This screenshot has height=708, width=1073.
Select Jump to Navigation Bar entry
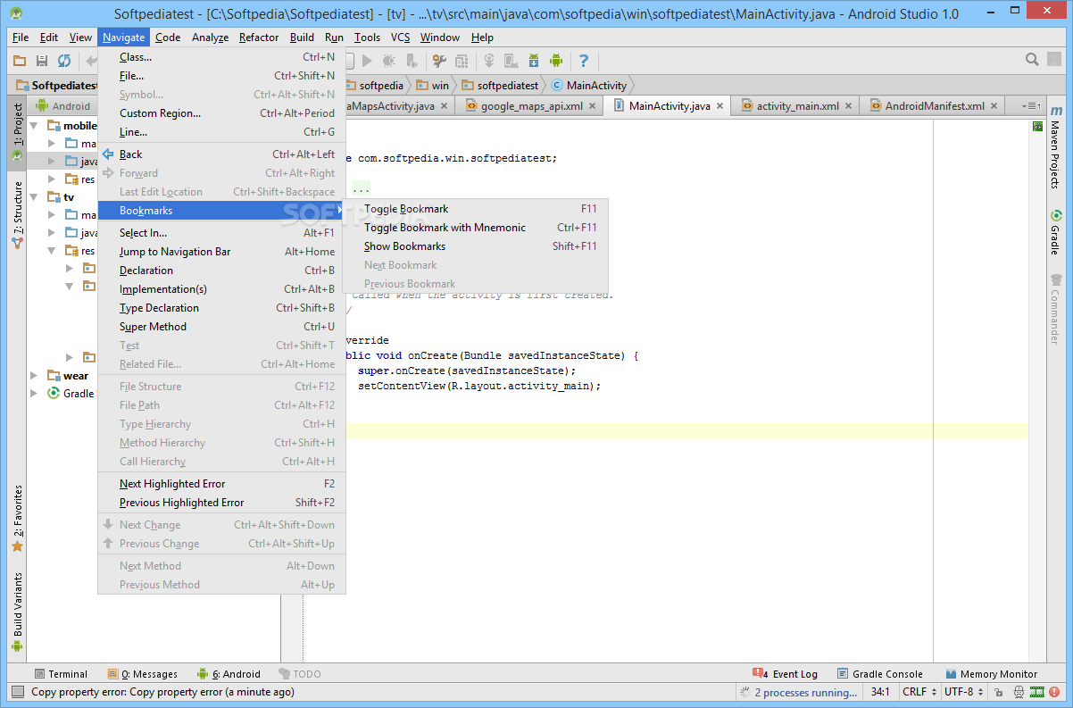coord(221,252)
